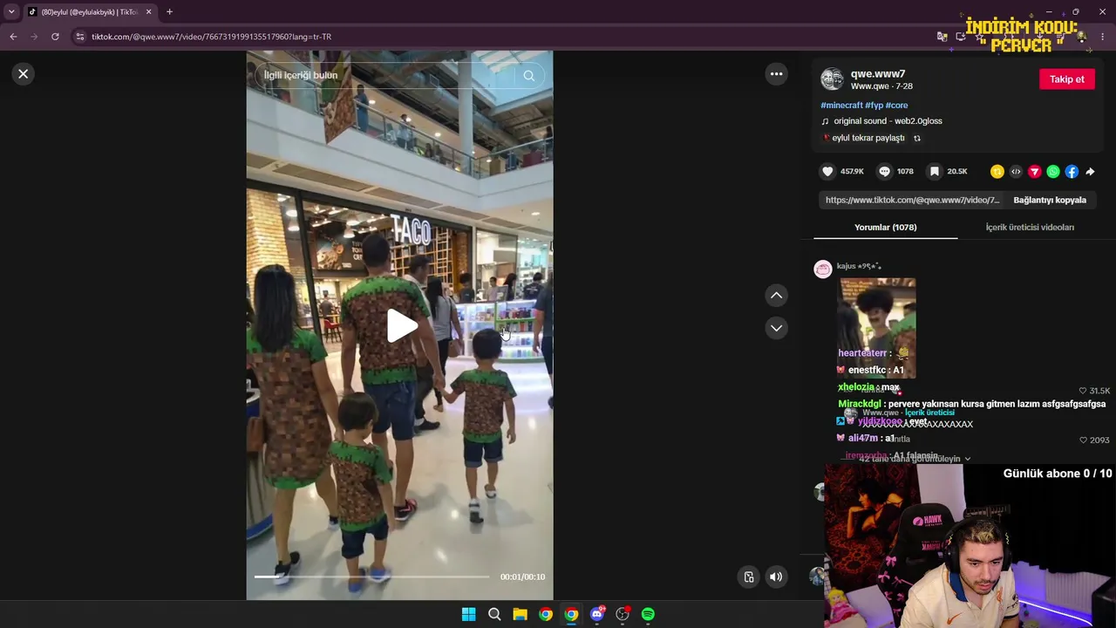Open kajus commenter avatar
The width and height of the screenshot is (1116, 628).
tap(822, 270)
